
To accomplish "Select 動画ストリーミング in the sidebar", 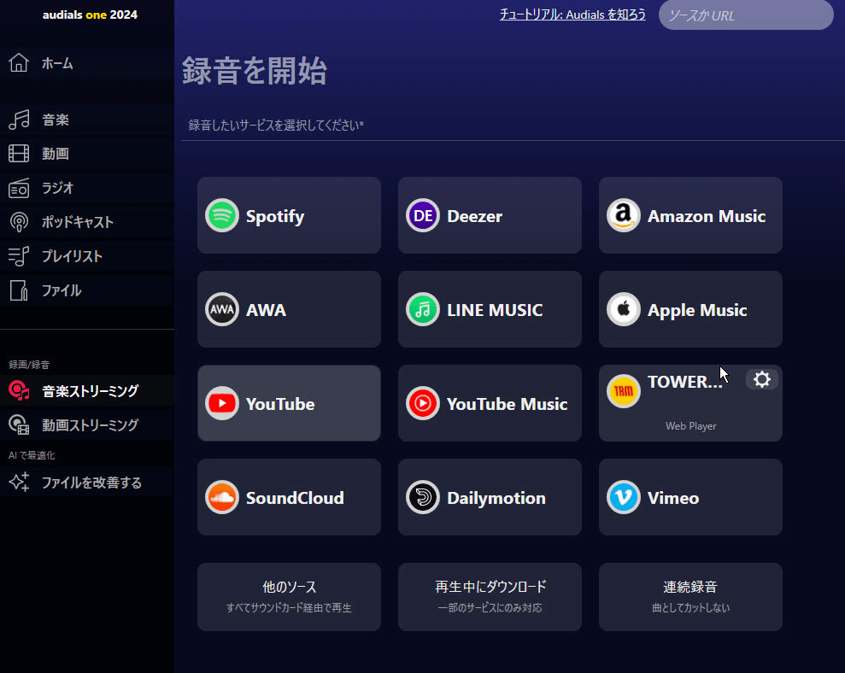I will [x=87, y=425].
